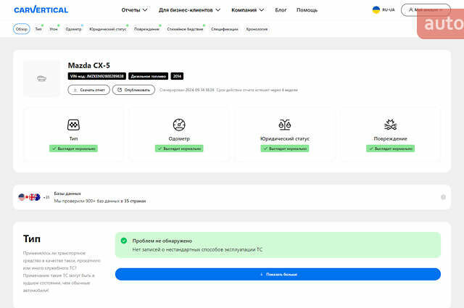
Task: Open the Спецификации tab
Action: tap(224, 29)
